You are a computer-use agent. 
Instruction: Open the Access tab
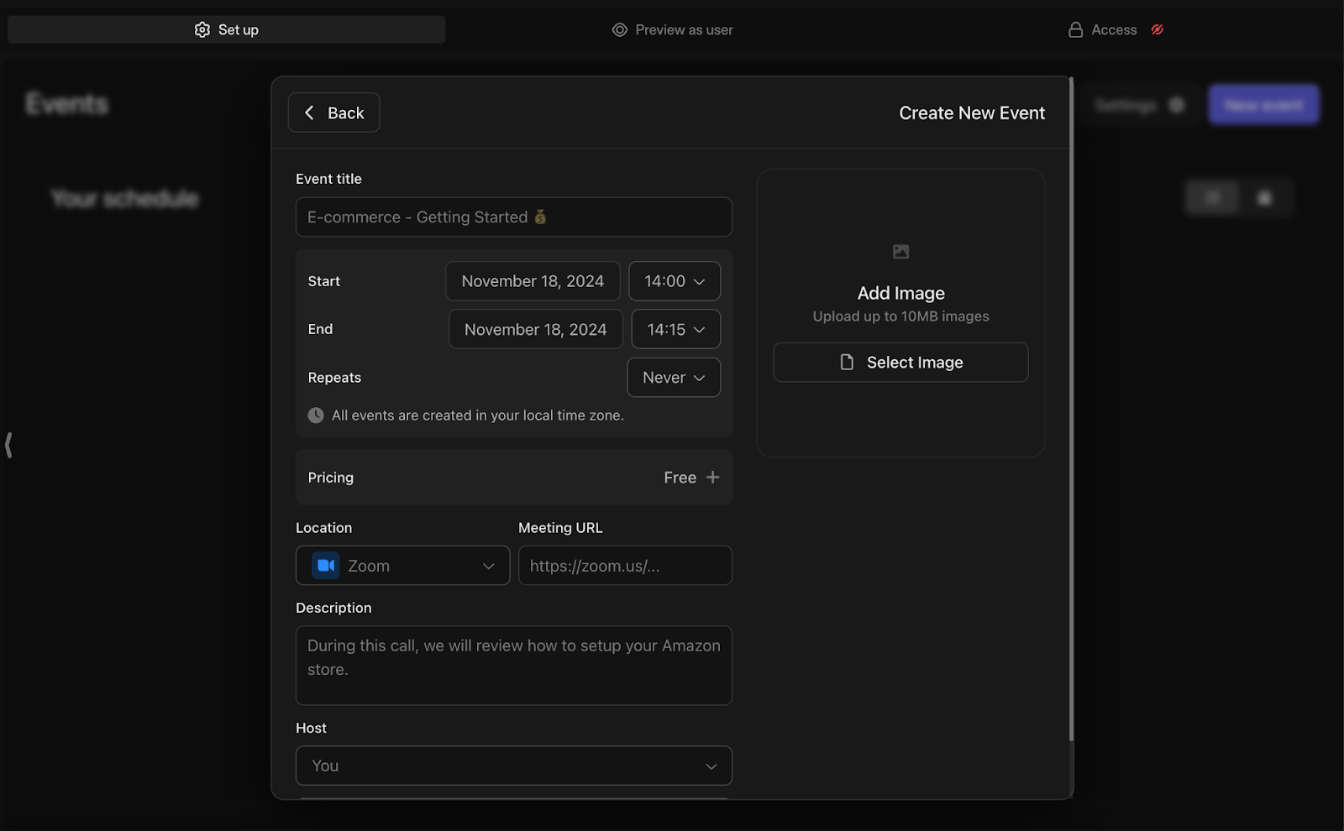pyautogui.click(x=1116, y=29)
